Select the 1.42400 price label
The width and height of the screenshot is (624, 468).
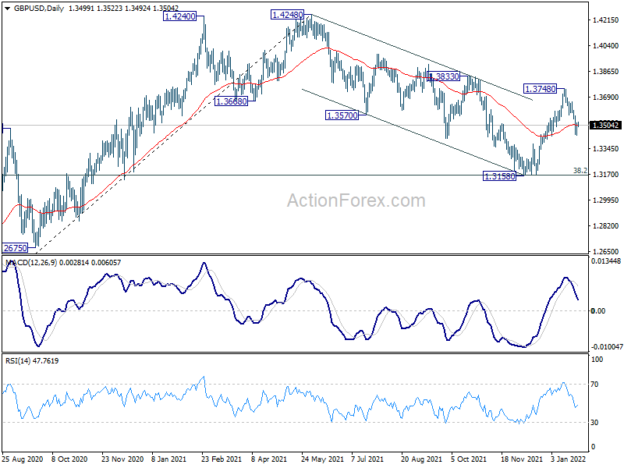point(180,16)
